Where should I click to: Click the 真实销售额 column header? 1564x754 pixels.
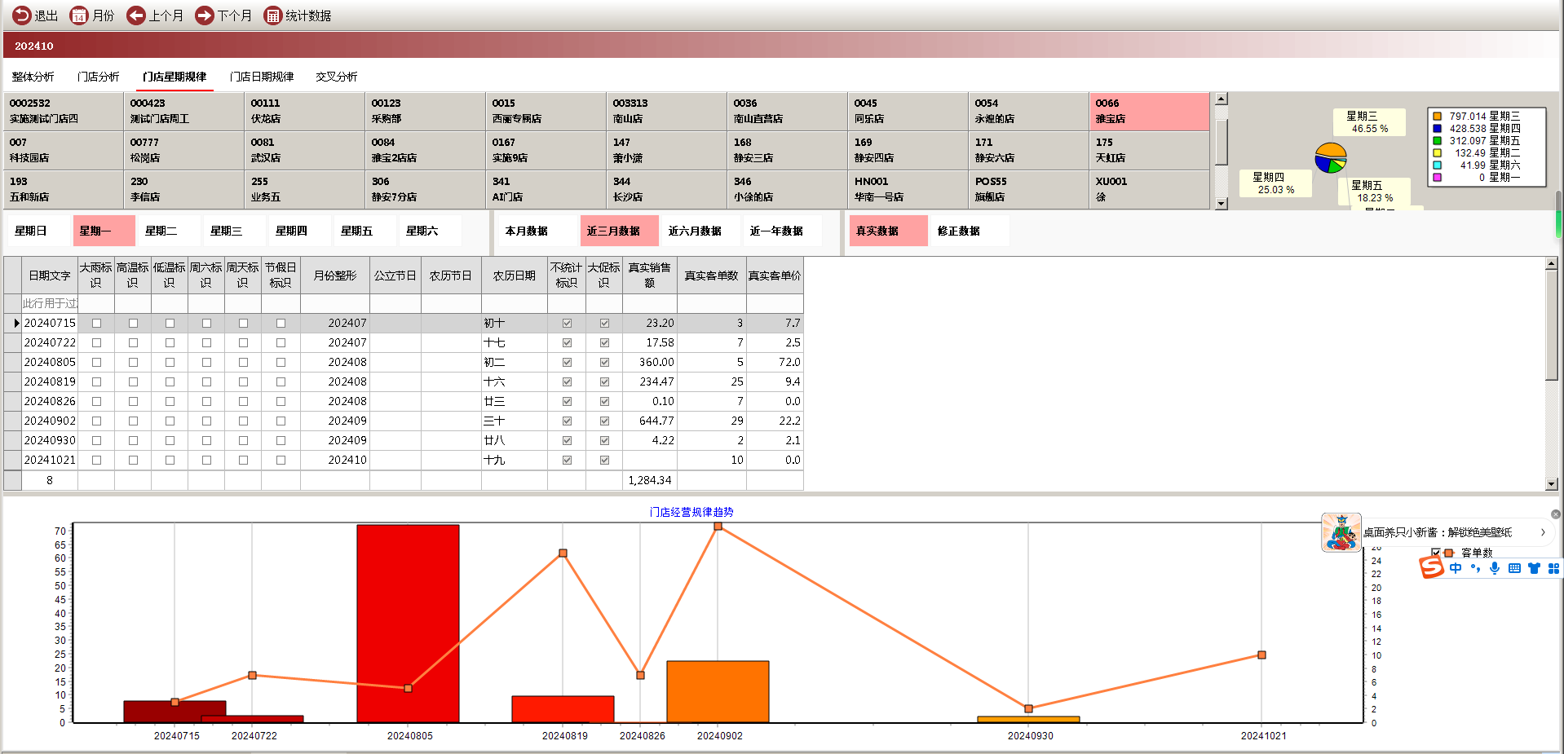pyautogui.click(x=650, y=276)
